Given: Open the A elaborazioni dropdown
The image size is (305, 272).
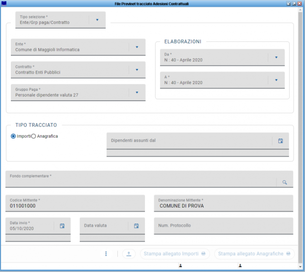Looking at the screenshot, I should (276, 80).
